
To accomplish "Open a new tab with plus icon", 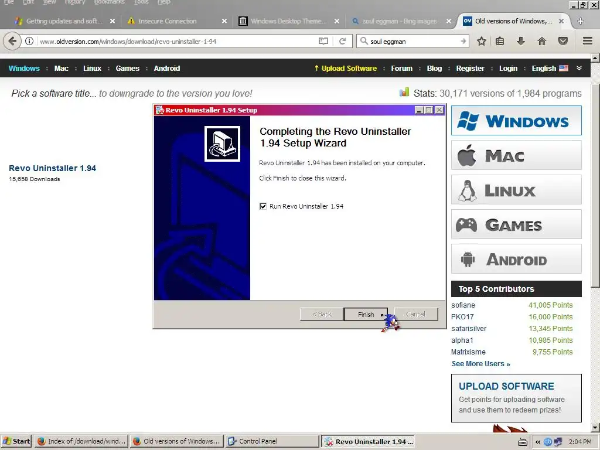I will point(581,21).
